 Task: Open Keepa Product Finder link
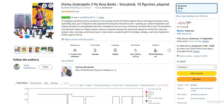point(118,86)
